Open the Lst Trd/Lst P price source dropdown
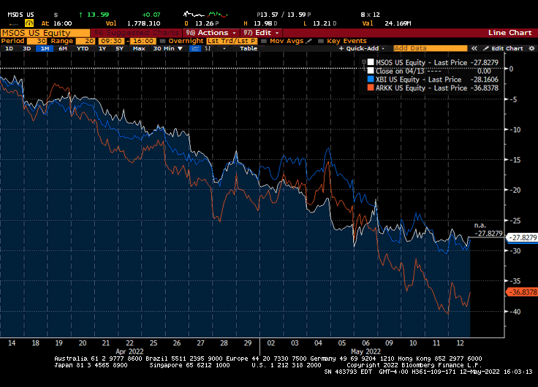The height and width of the screenshot is (387, 538). coord(232,41)
